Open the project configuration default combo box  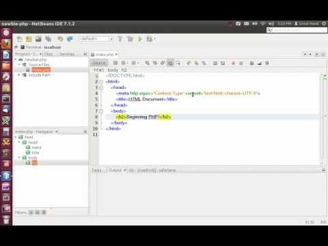tap(96, 39)
